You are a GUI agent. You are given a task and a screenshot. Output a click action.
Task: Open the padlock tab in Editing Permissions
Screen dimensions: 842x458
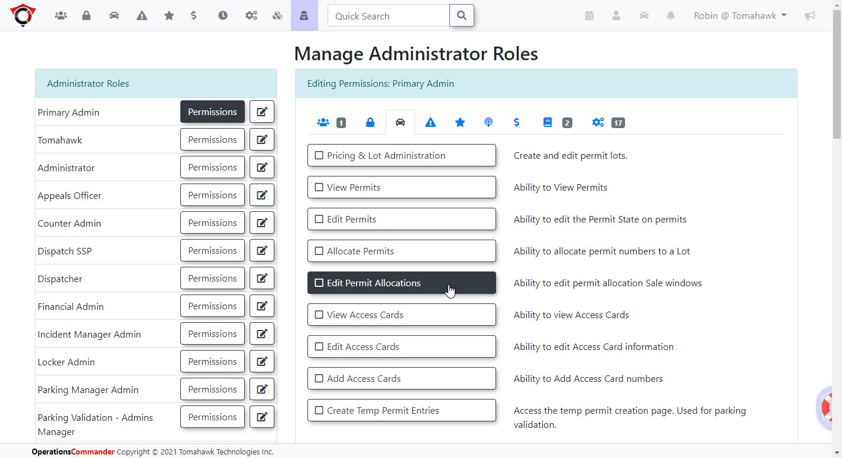tap(371, 122)
